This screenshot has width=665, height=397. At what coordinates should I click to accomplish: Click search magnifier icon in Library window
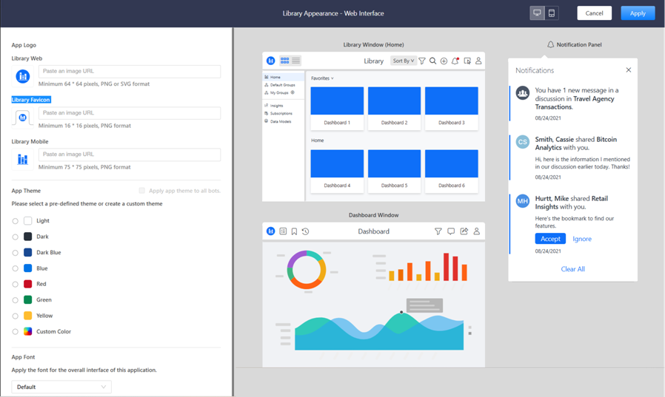click(x=433, y=61)
